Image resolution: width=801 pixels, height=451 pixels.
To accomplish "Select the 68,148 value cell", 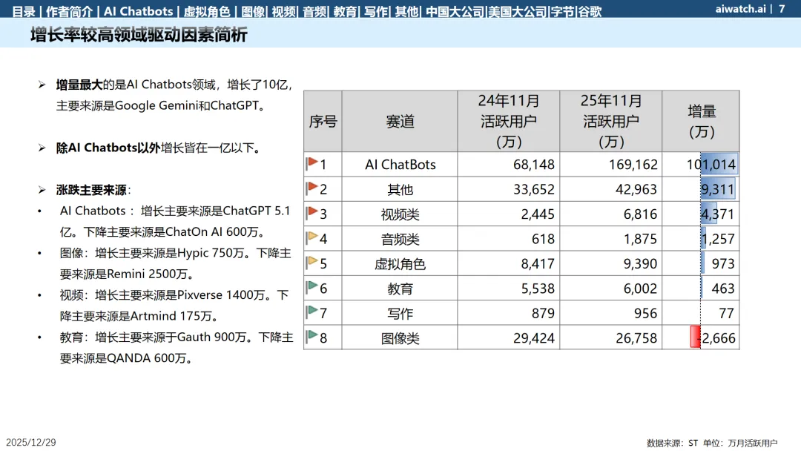I will [x=509, y=165].
